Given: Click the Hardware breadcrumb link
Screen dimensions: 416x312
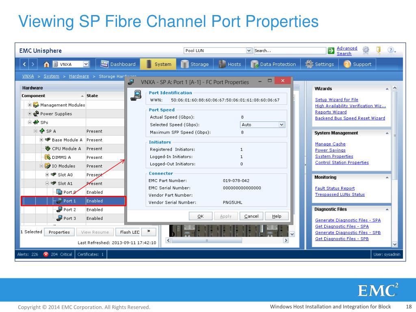Looking at the screenshot, I should 79,76.
